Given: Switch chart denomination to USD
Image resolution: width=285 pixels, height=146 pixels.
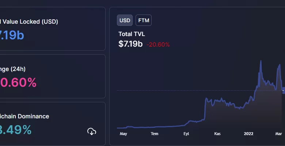Looking at the screenshot, I should 125,20.
